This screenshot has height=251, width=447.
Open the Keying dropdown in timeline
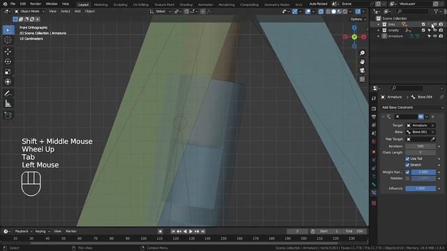pyautogui.click(x=42, y=231)
